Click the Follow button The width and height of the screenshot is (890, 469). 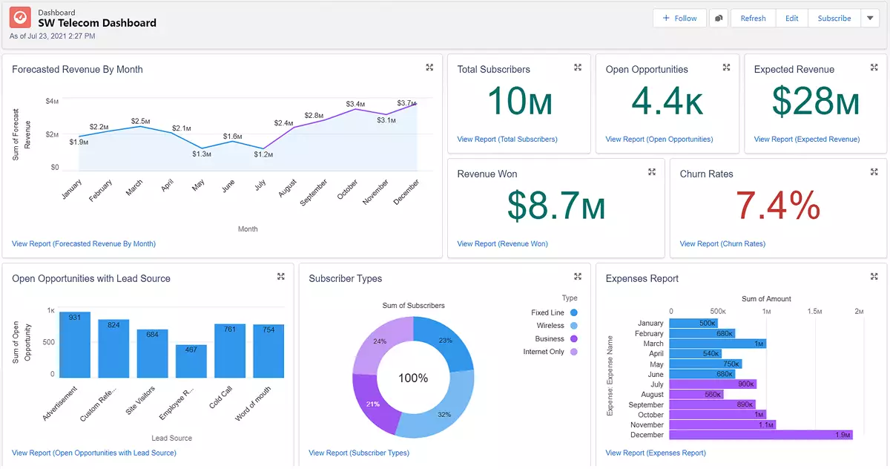pyautogui.click(x=679, y=18)
